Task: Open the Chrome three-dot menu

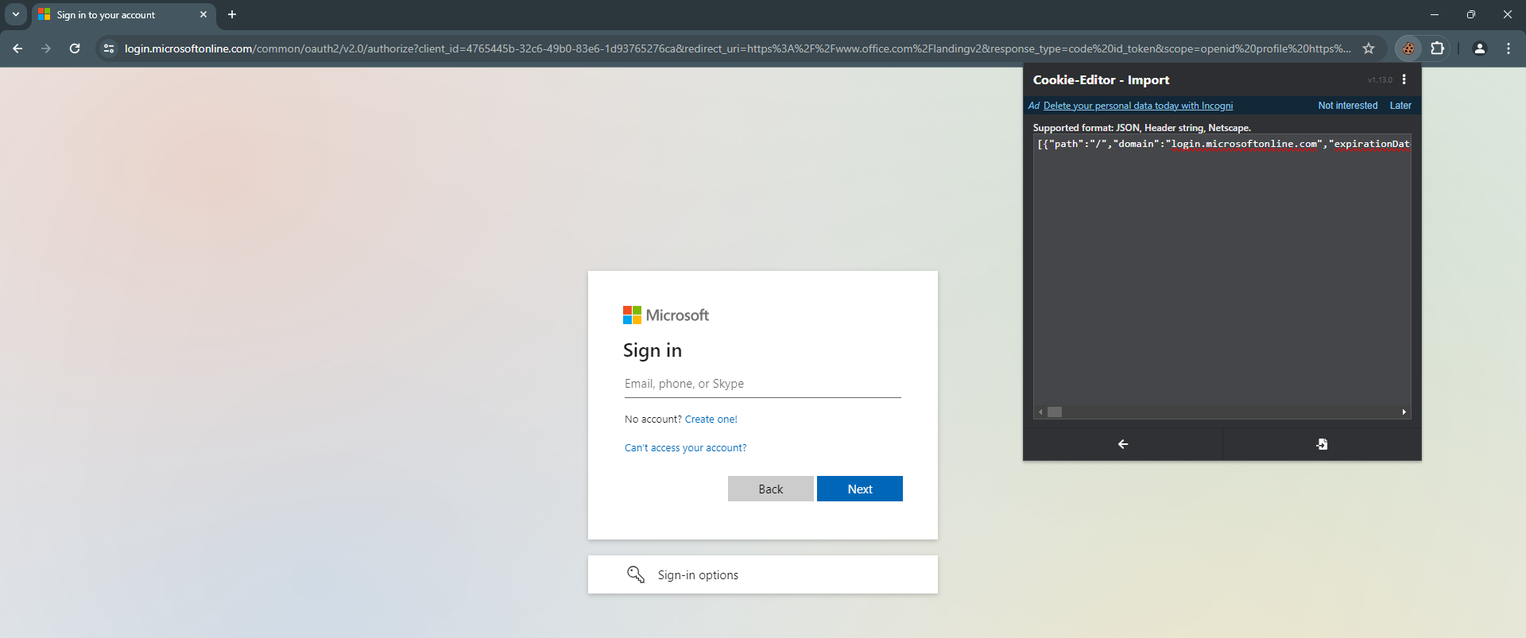Action: [1509, 48]
